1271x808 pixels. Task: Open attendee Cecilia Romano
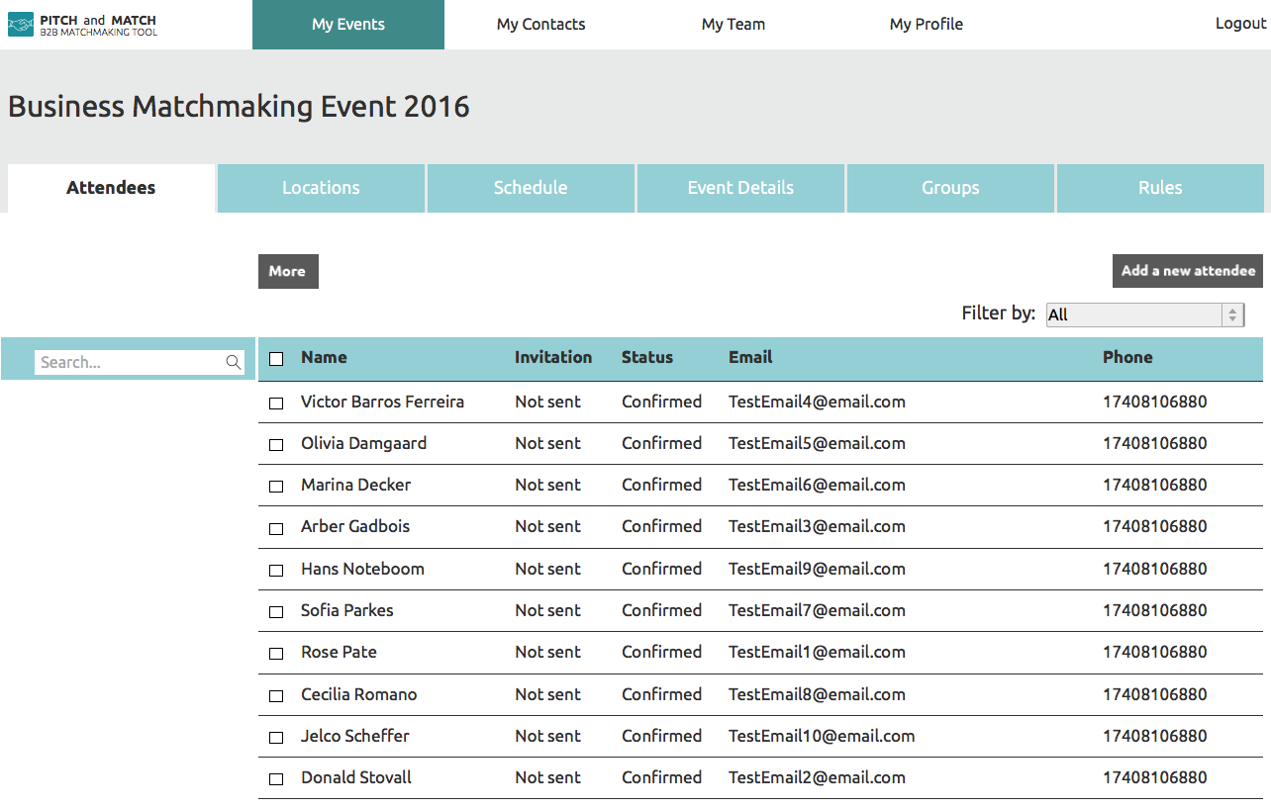point(358,694)
